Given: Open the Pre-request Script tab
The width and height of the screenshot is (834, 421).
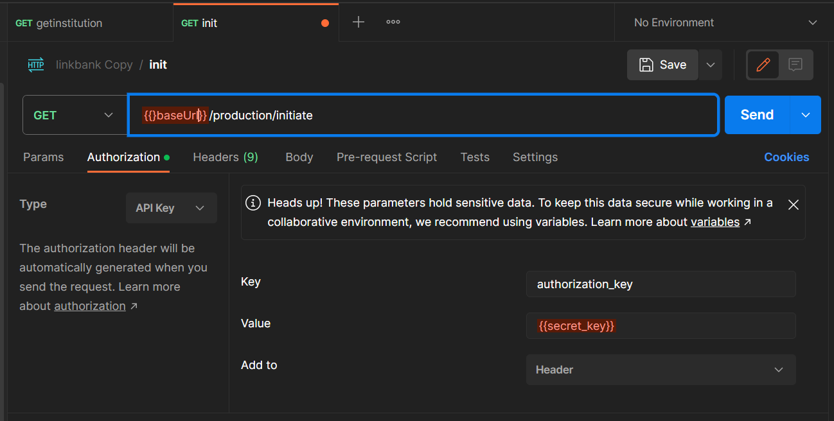Looking at the screenshot, I should pos(387,157).
